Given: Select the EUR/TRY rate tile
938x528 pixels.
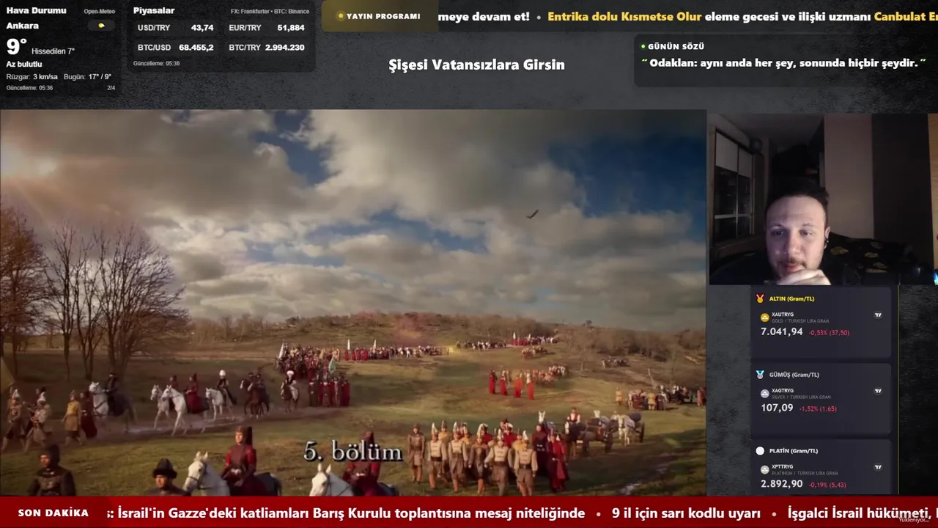Looking at the screenshot, I should (x=267, y=28).
